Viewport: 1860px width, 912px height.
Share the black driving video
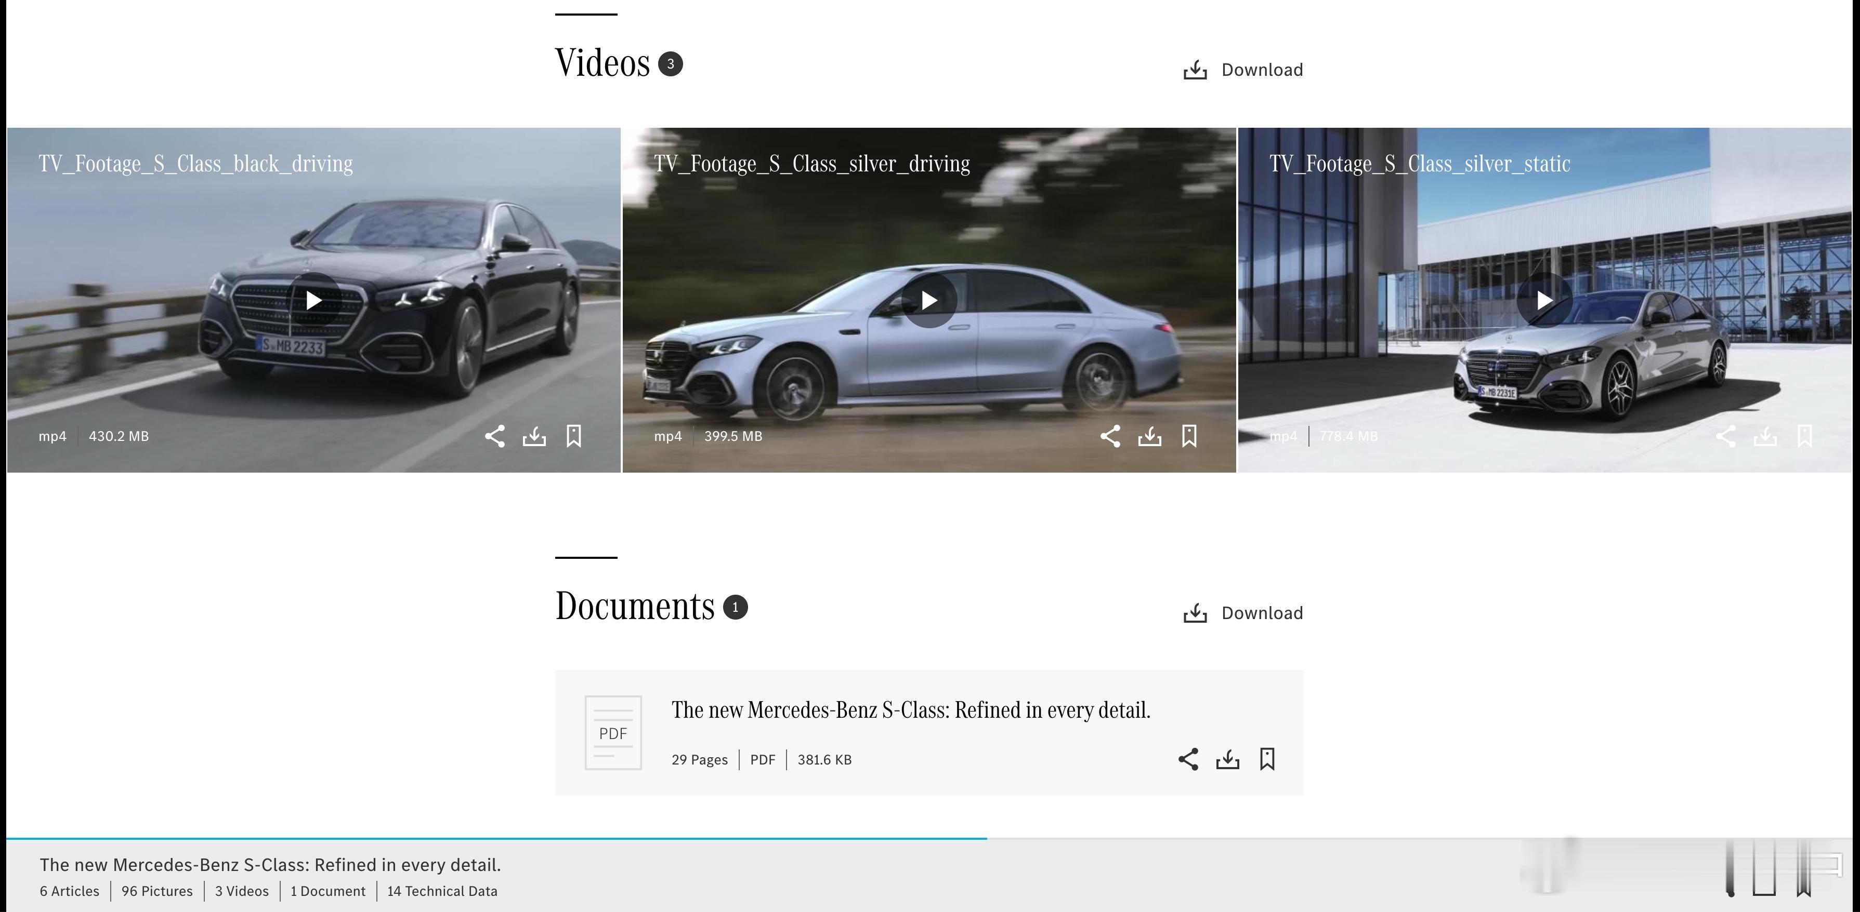(x=494, y=436)
